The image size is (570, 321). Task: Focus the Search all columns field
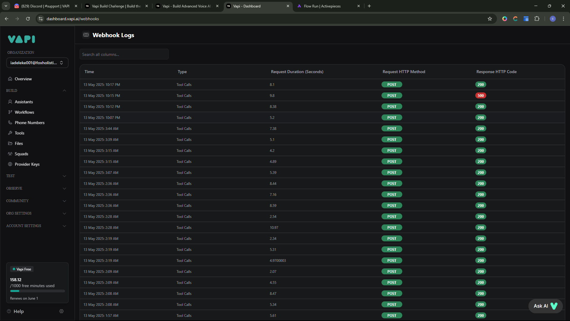[124, 54]
